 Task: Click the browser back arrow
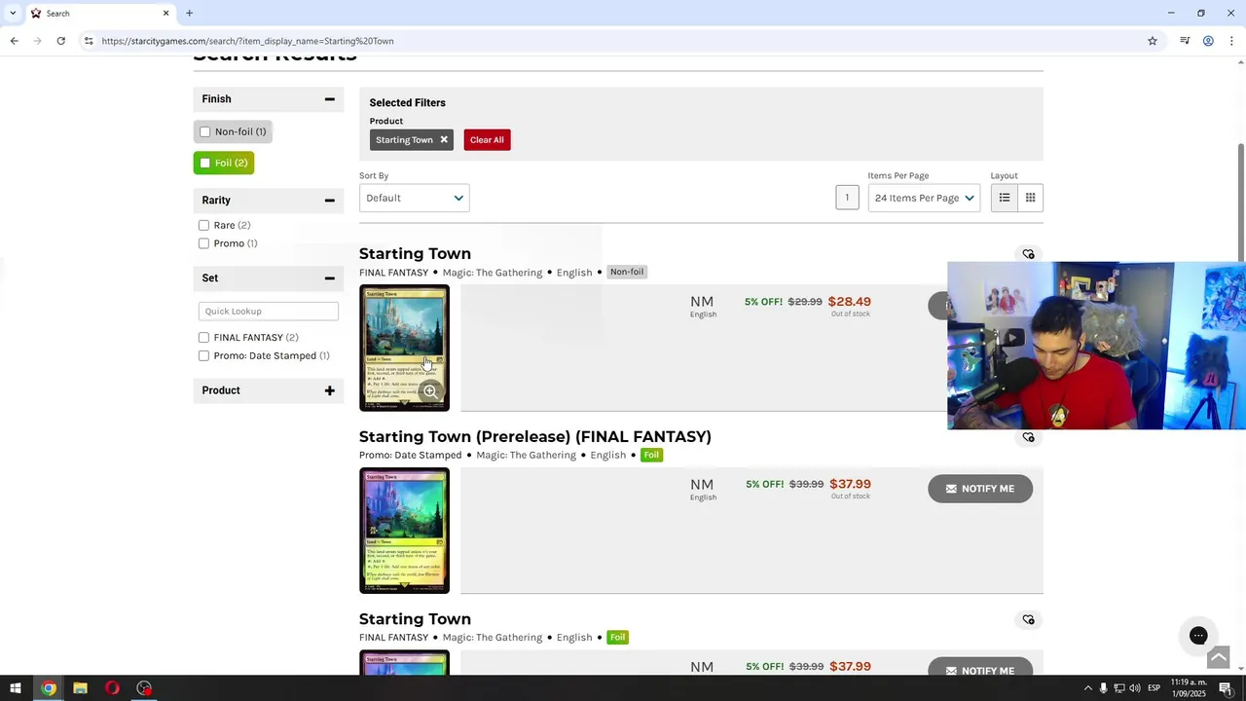[14, 41]
